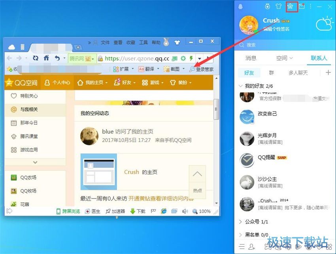Click the browser back arrow
This screenshot has width=336, height=254.
(x=9, y=58)
